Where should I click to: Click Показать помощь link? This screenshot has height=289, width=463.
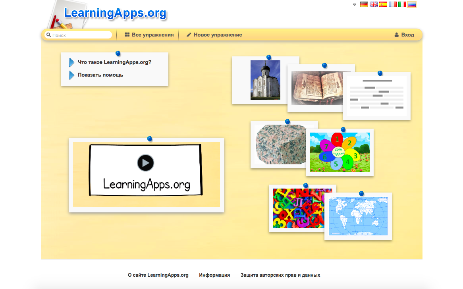click(100, 75)
